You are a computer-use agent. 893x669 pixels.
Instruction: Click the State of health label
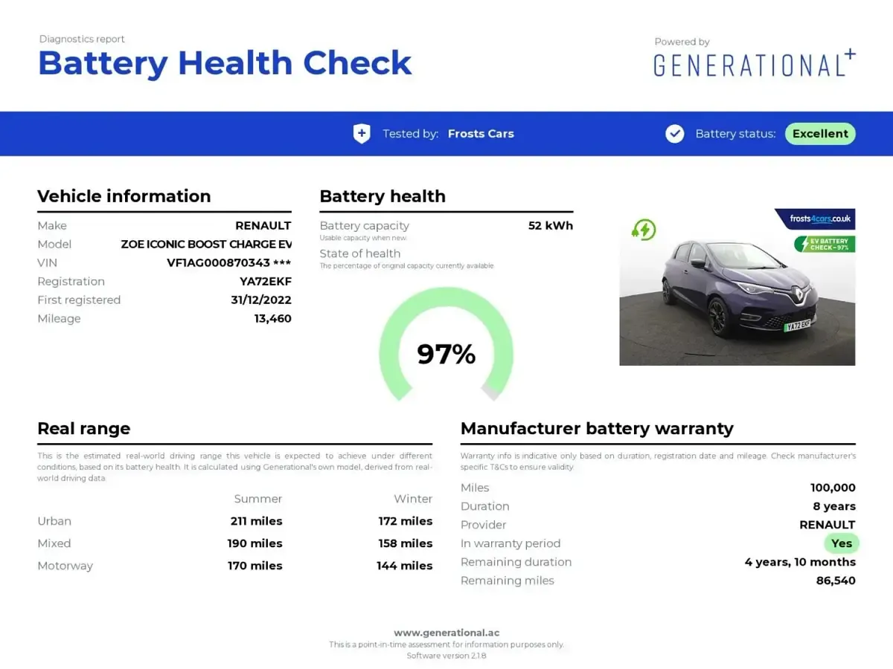tap(360, 253)
